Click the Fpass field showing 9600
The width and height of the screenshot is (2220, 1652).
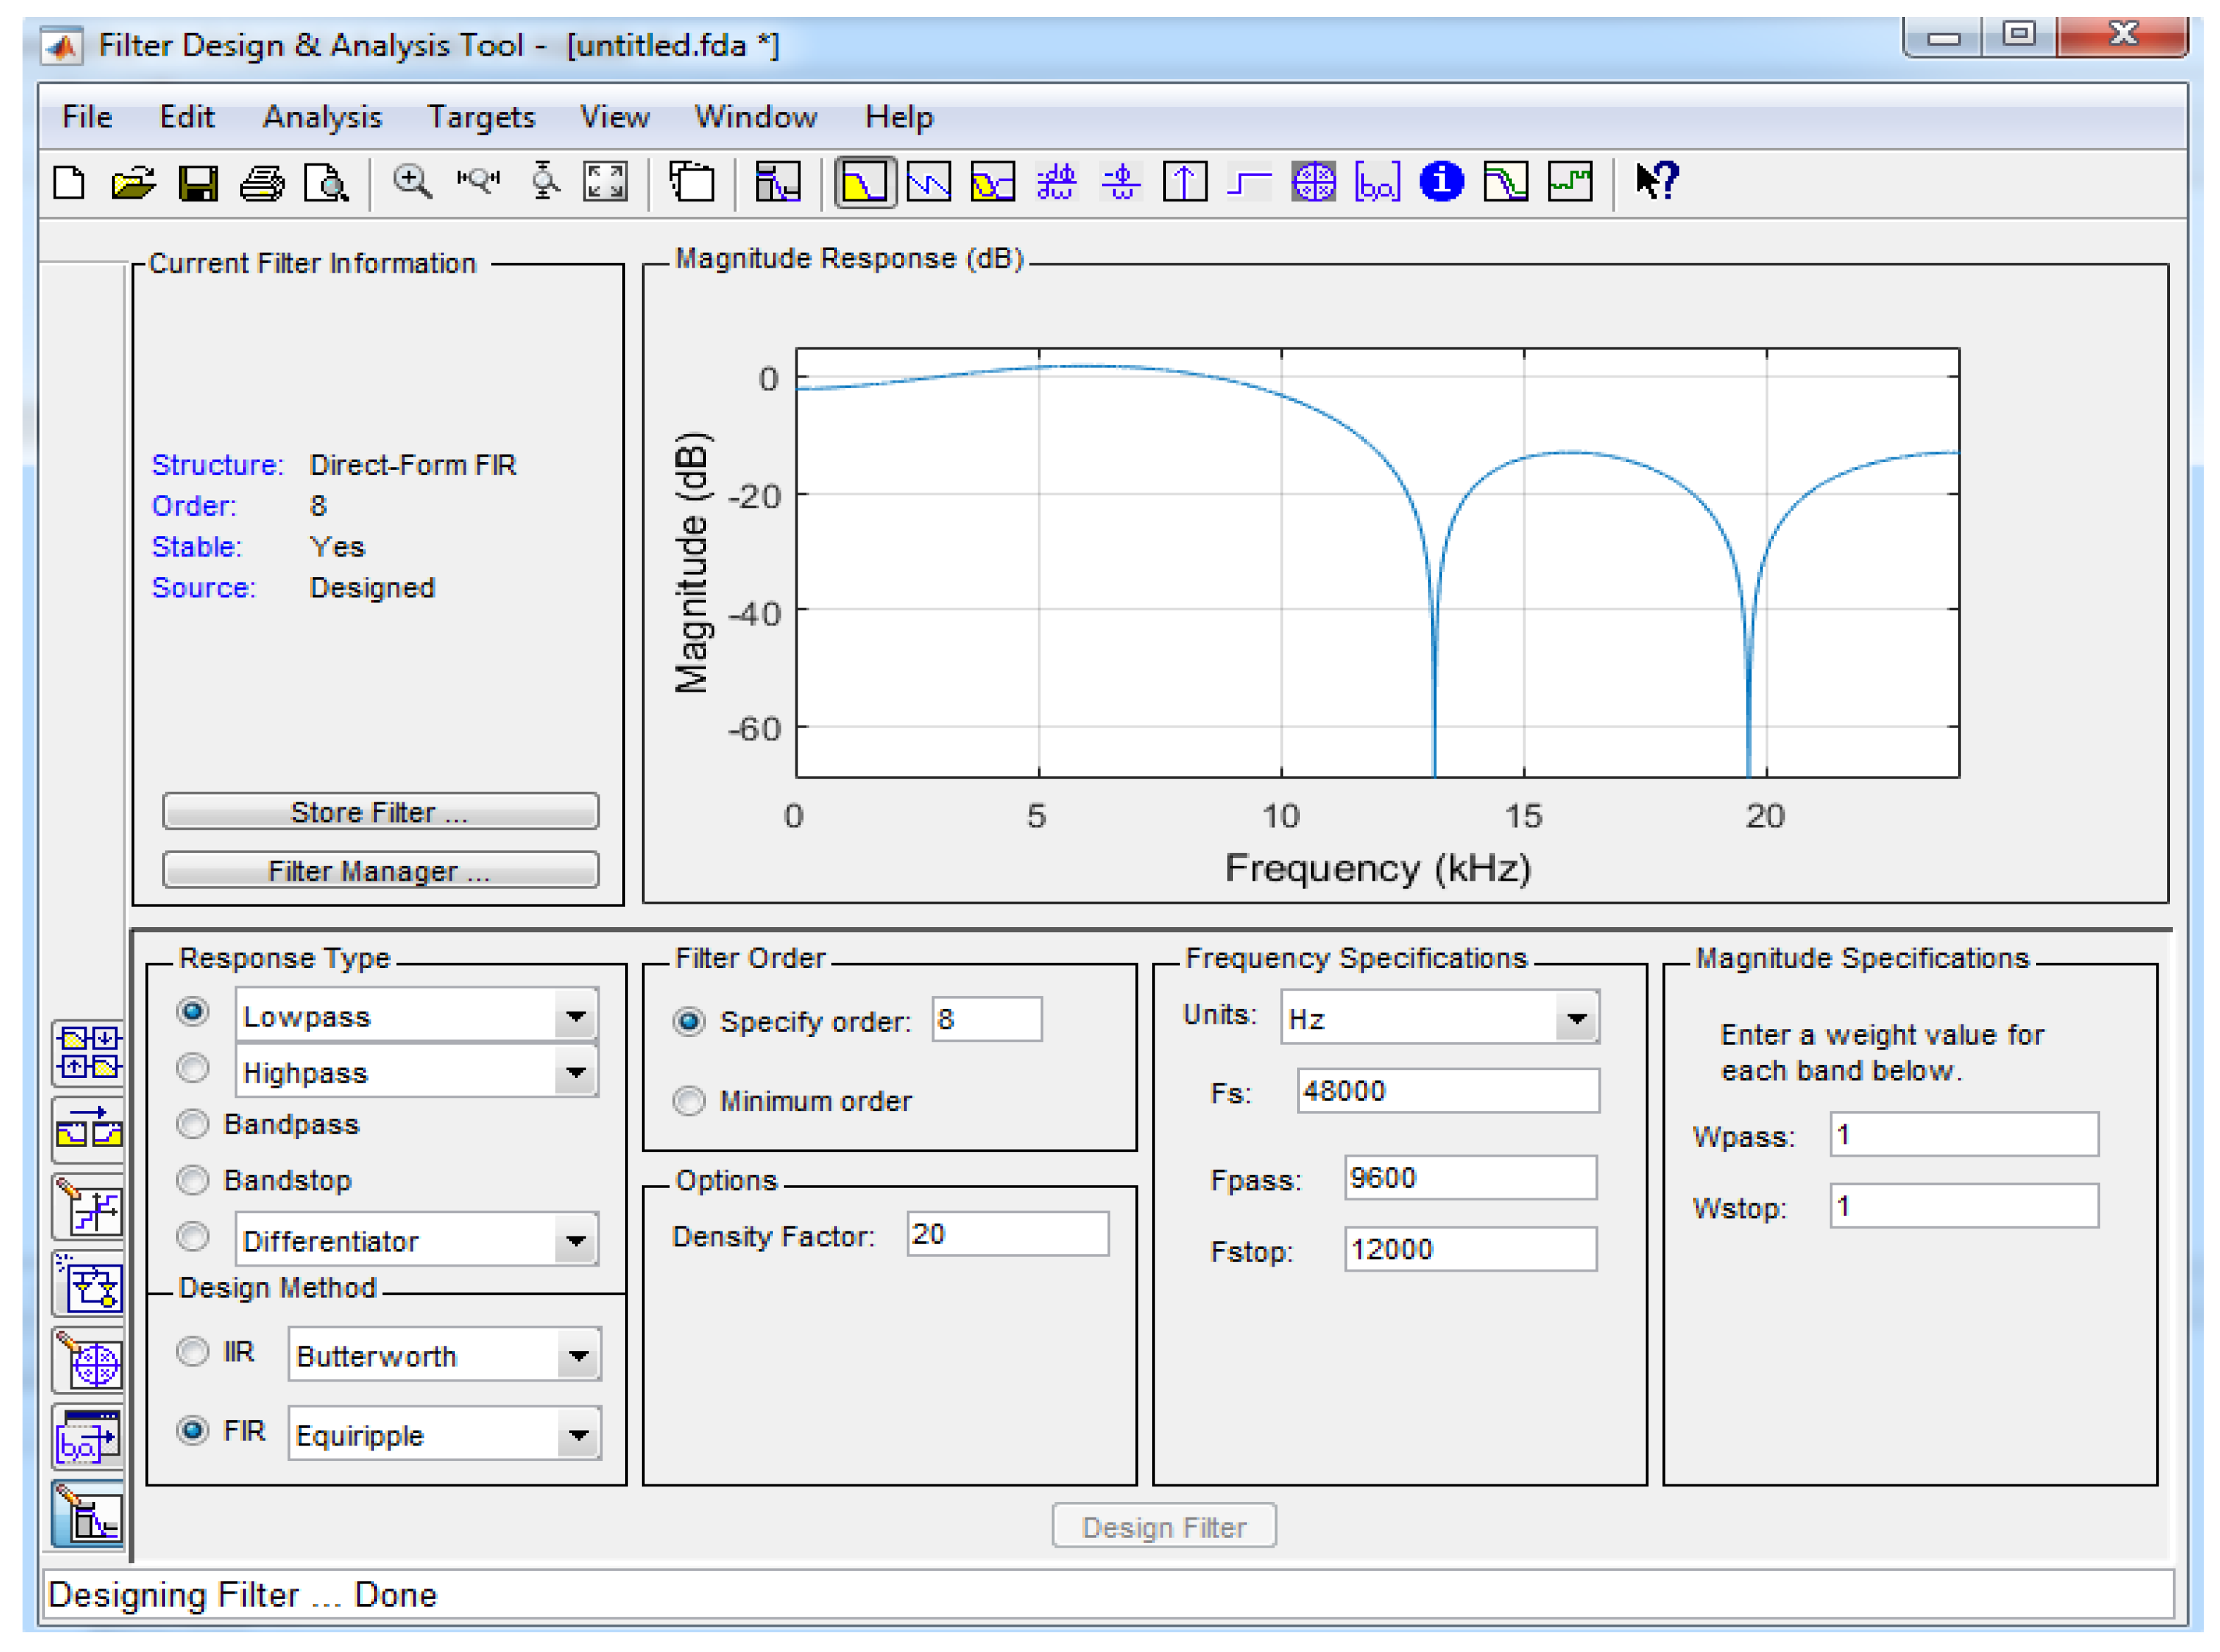(x=1470, y=1178)
